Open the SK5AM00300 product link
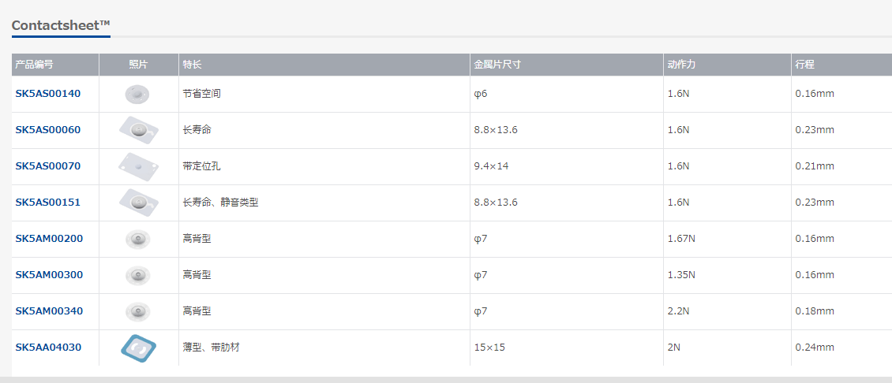Screen dimensions: 892x383 (49, 275)
